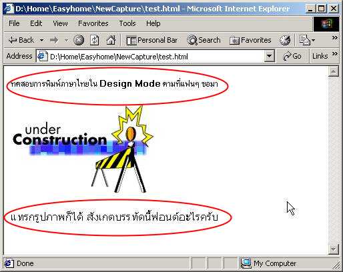Click the Go button

pos(292,56)
